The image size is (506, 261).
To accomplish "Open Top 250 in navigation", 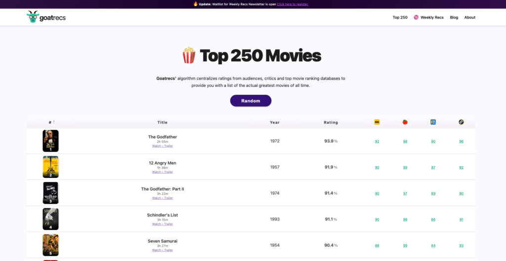I will (400, 17).
